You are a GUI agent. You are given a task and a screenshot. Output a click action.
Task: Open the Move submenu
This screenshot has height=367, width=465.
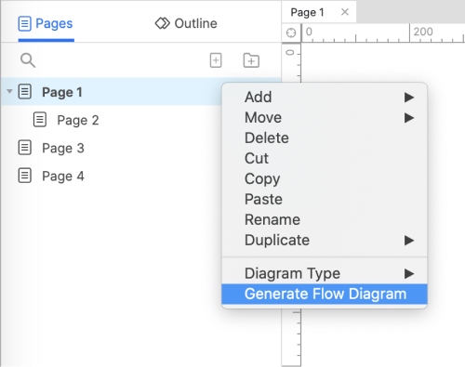pyautogui.click(x=325, y=117)
